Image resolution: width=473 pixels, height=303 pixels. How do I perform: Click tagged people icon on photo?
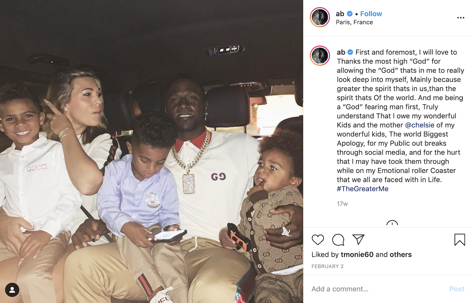point(12,290)
